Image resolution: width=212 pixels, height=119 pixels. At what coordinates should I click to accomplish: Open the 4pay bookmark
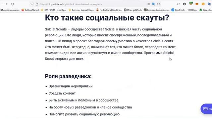point(206,10)
